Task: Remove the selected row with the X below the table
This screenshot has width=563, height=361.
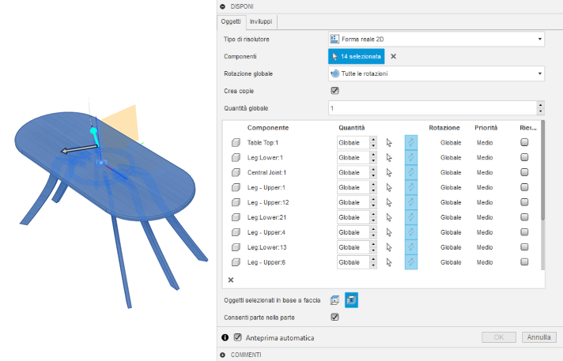Action: click(231, 280)
